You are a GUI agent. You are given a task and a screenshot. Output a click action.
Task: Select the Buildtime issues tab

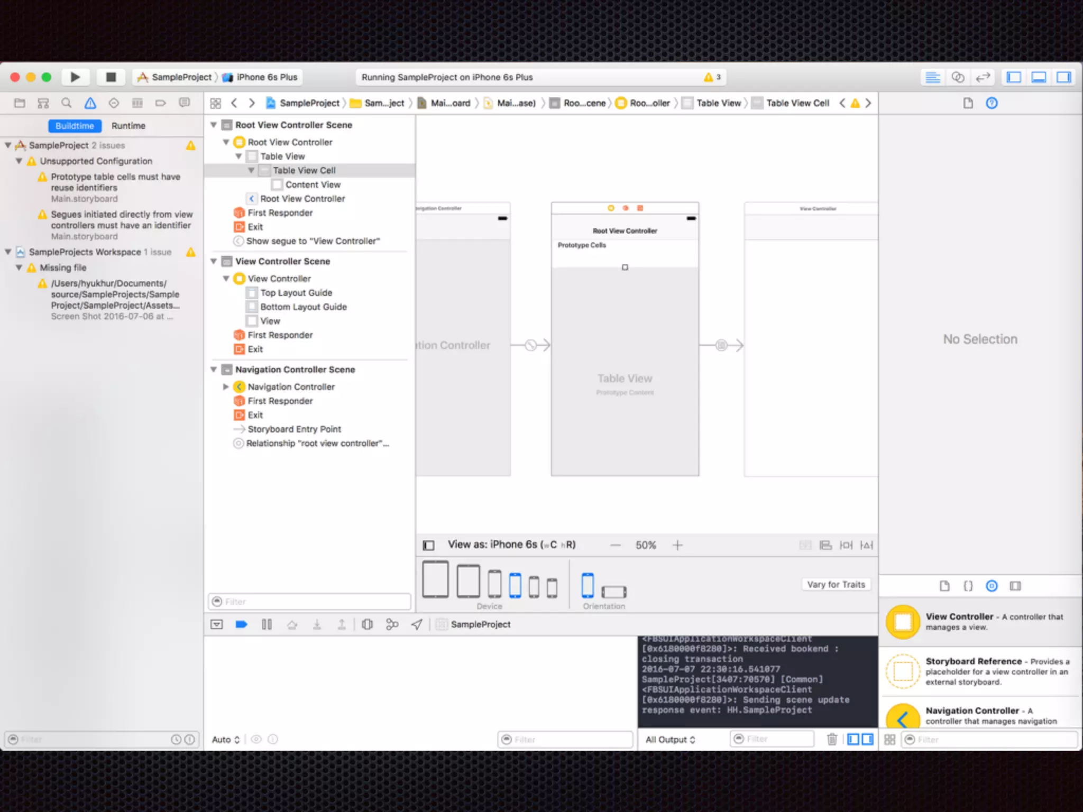75,126
